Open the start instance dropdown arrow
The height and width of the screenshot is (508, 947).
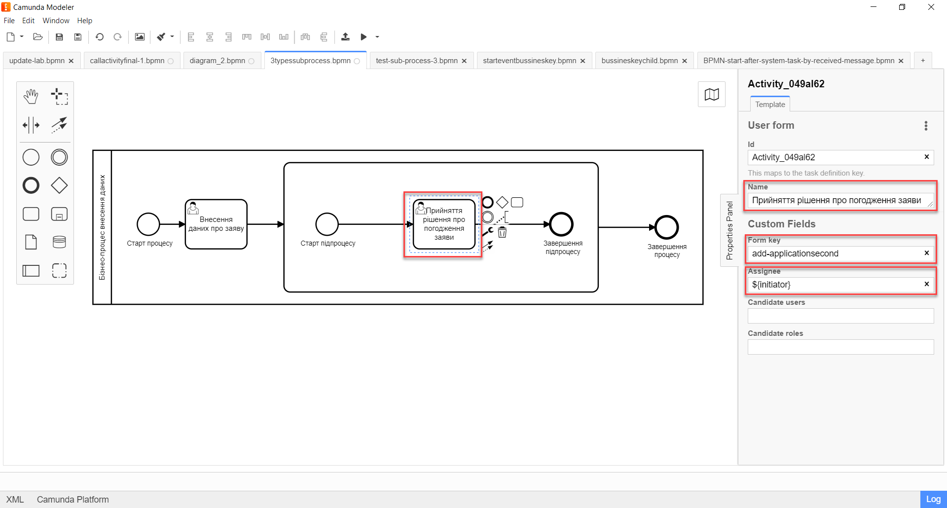(x=377, y=37)
